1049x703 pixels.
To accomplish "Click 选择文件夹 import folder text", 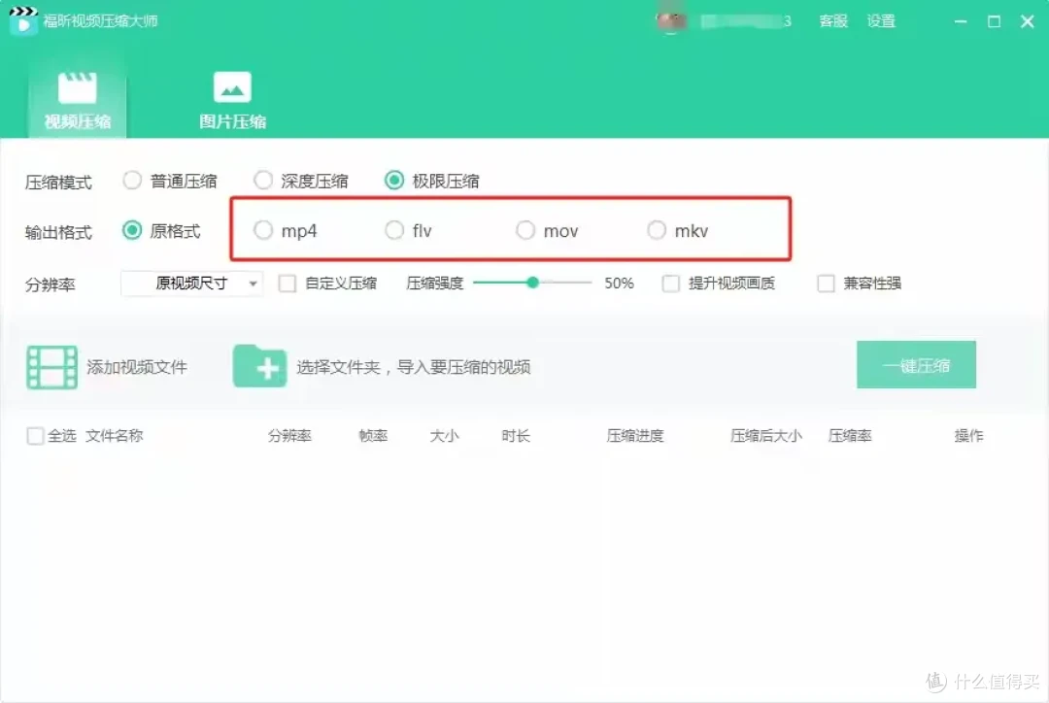I will pos(414,367).
